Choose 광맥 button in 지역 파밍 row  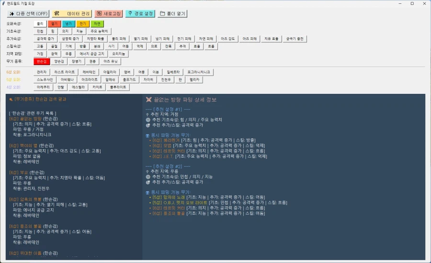pyautogui.click(x=55, y=54)
